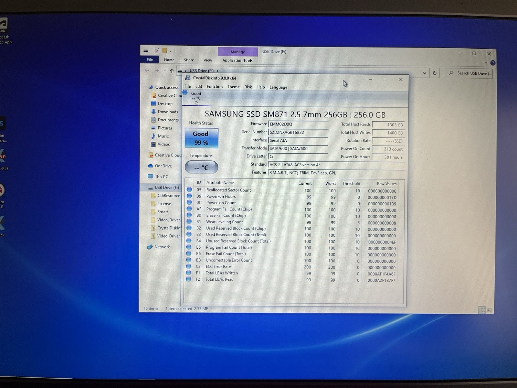Open the Smart folder
This screenshot has height=388, width=517.
pos(160,212)
